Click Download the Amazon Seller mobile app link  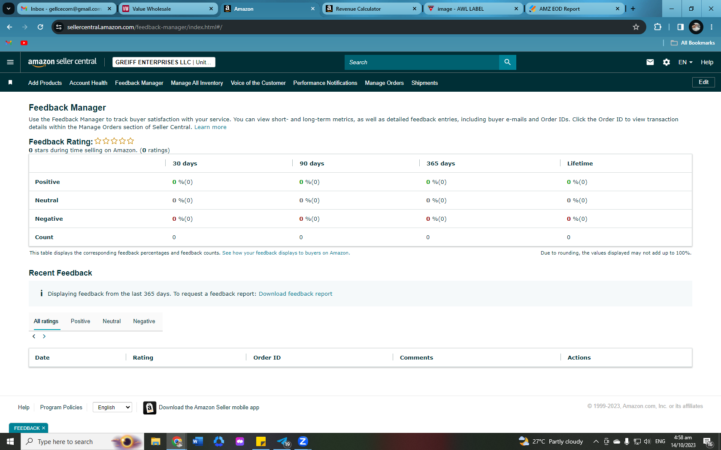(x=209, y=408)
